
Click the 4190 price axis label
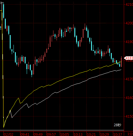pos(129,42)
